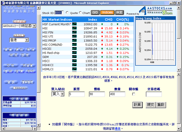The width and height of the screenshot is (182, 132).
Task: Click the indices frame vertical scrollbar
Action: tap(178, 39)
